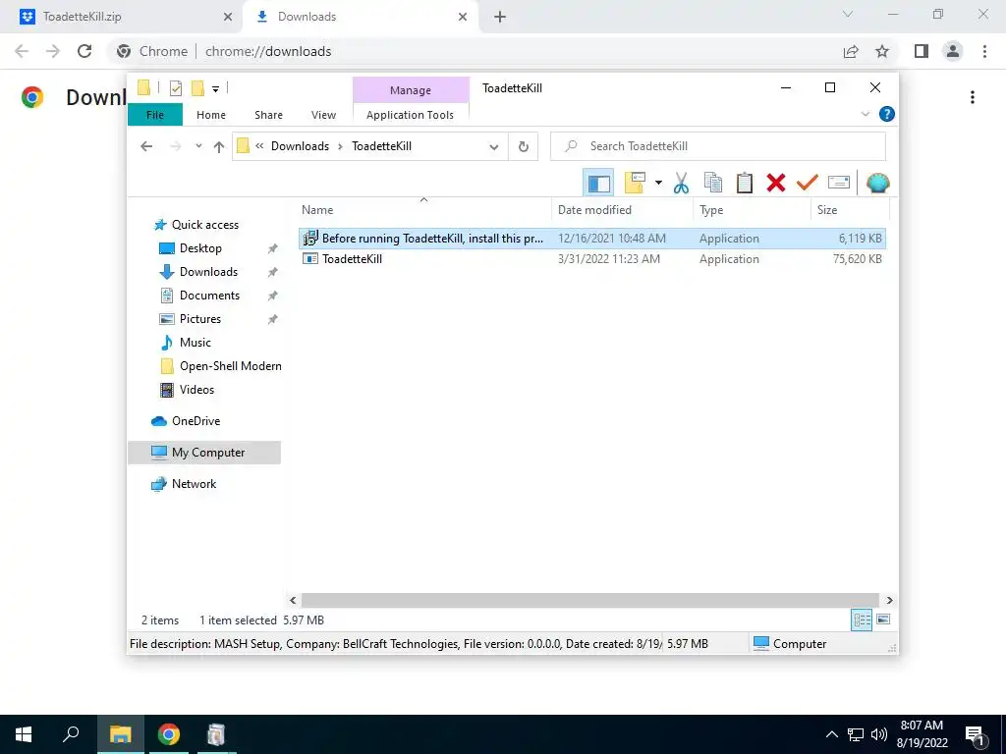
Task: Click the Properties icon in quick access toolbar
Action: coord(175,88)
